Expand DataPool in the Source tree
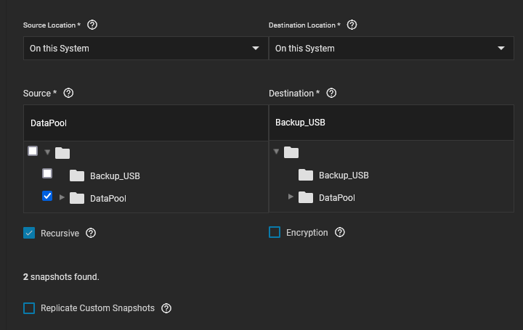The height and width of the screenshot is (330, 523). (x=62, y=197)
